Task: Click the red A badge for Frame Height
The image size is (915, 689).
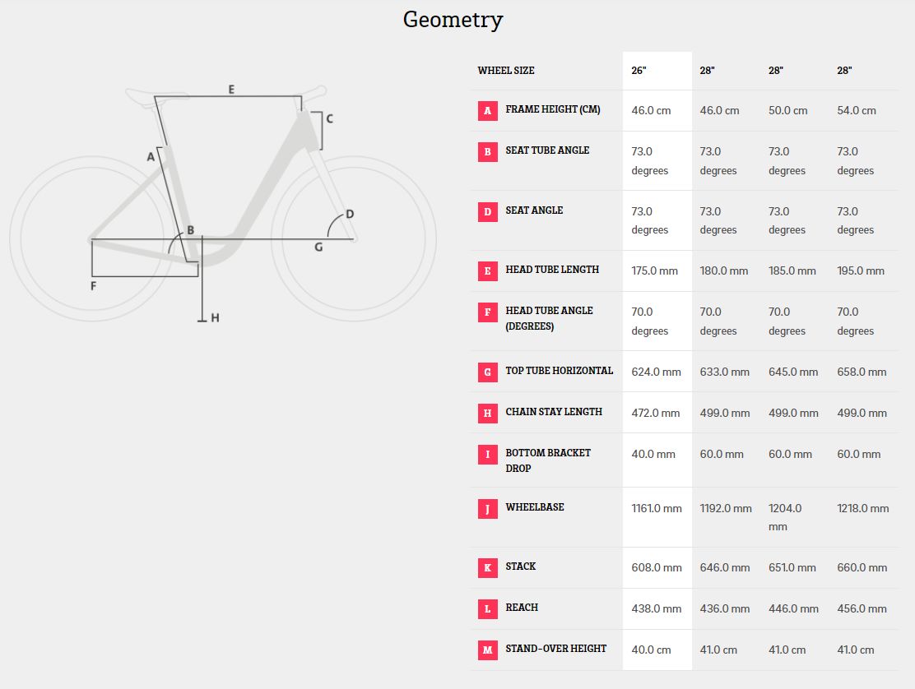Action: 487,111
